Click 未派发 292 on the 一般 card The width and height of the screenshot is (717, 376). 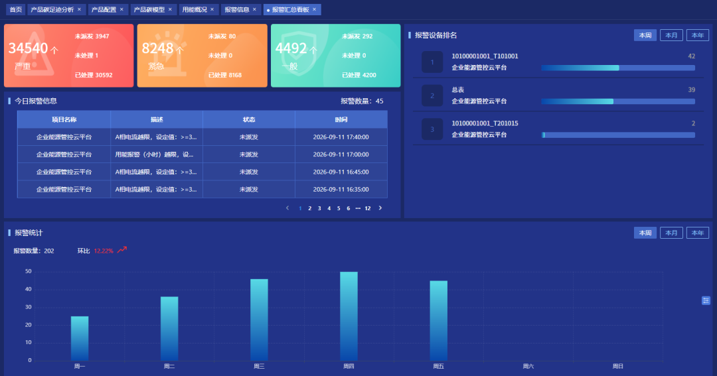coord(357,36)
